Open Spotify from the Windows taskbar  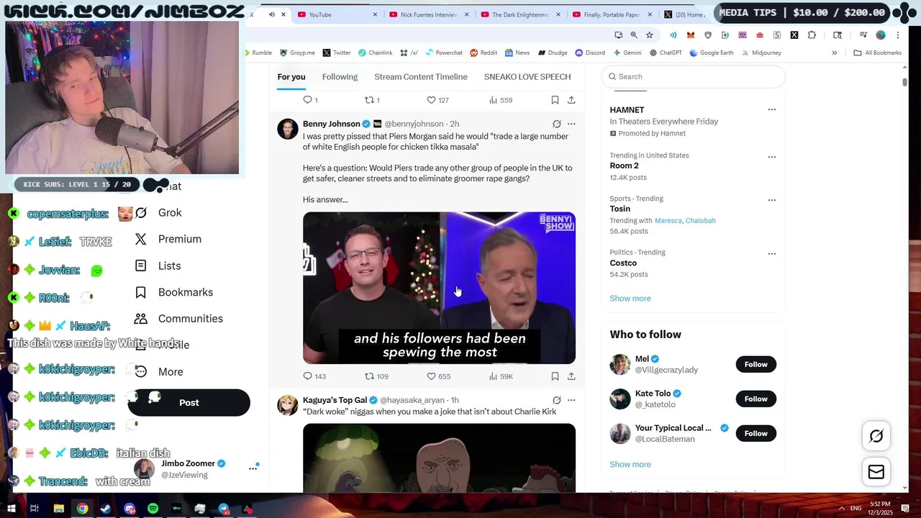[x=153, y=509]
